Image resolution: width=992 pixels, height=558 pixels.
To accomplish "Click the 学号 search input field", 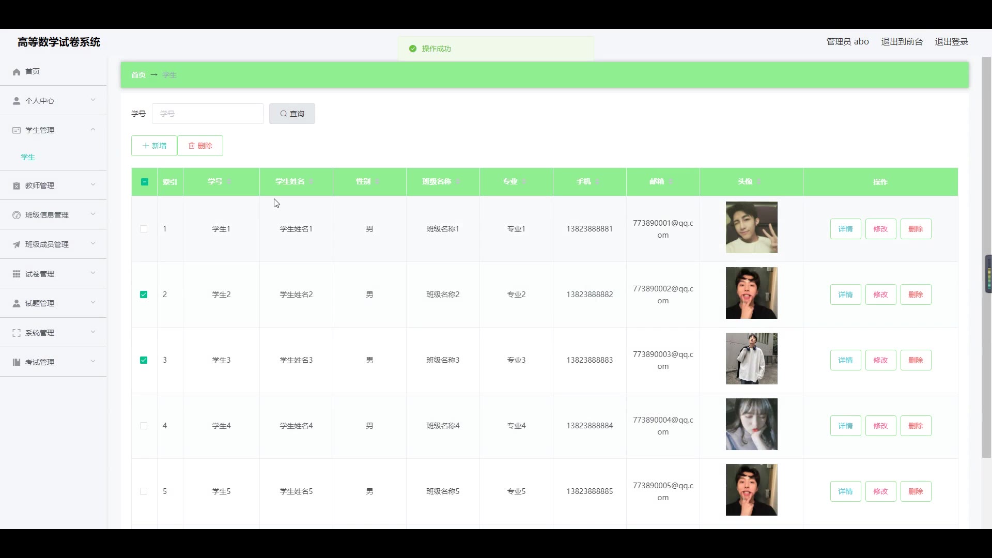I will pos(208,114).
